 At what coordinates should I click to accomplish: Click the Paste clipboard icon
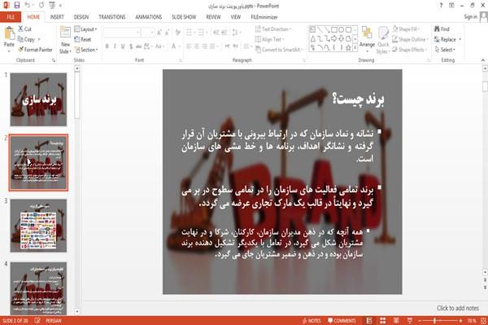tap(9, 33)
